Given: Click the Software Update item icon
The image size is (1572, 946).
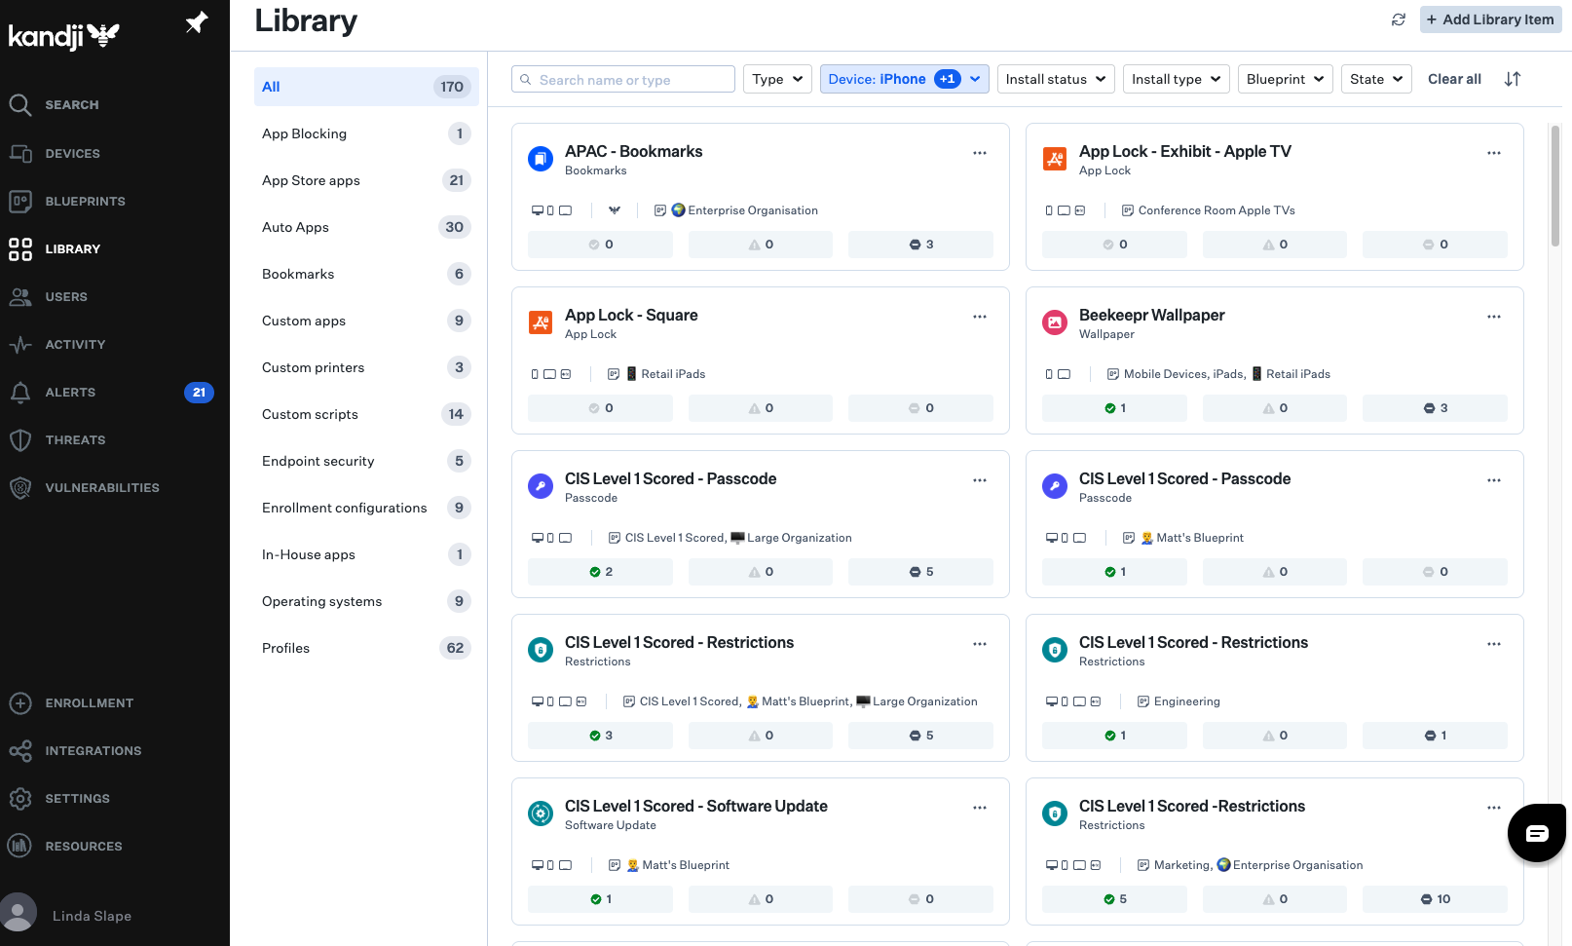Looking at the screenshot, I should point(541,813).
